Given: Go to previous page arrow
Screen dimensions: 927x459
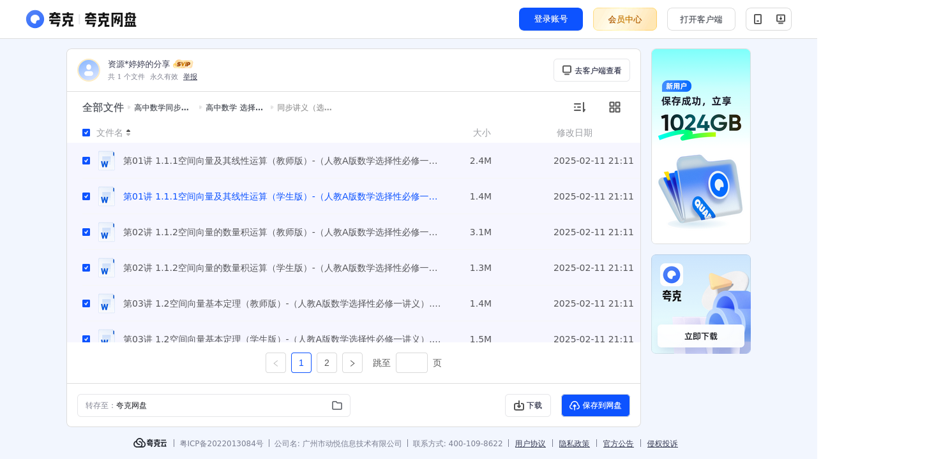Looking at the screenshot, I should [x=276, y=363].
